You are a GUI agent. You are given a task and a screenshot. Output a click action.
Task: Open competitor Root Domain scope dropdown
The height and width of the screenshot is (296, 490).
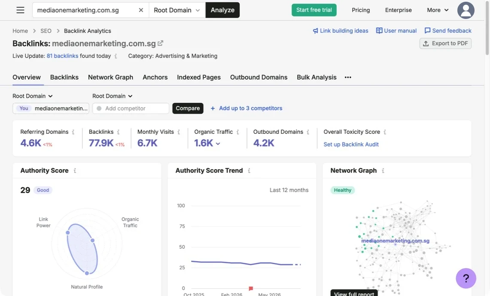point(112,96)
